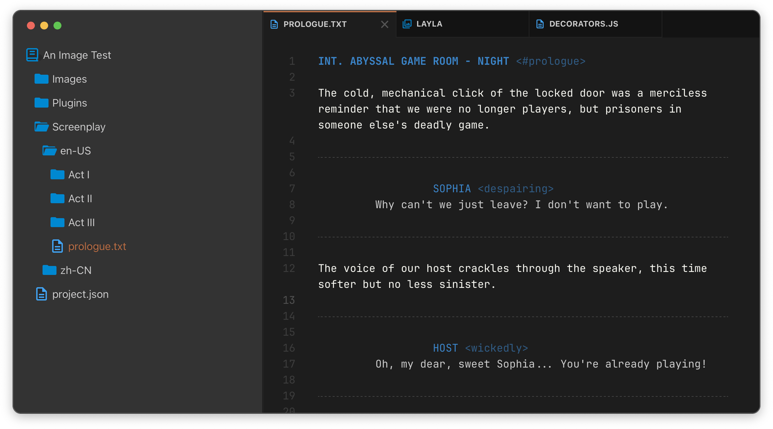Screen dimensions: 773x429
Task: Click the image icon on LAYLA tab
Action: (x=407, y=24)
